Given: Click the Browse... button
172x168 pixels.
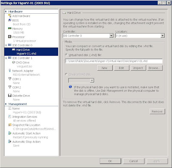Looking at the screenshot, I should pyautogui.click(x=155, y=68).
